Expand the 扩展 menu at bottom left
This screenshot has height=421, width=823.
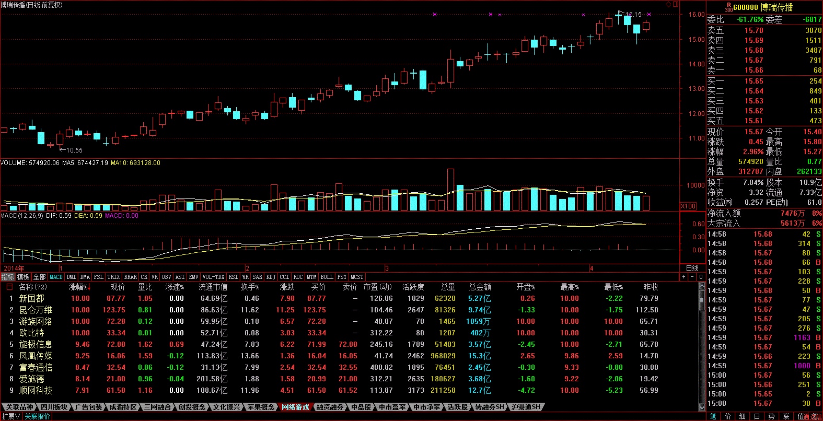10,416
